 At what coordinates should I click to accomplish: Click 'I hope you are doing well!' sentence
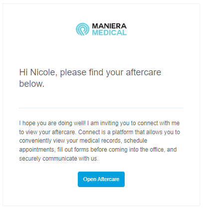(52, 123)
